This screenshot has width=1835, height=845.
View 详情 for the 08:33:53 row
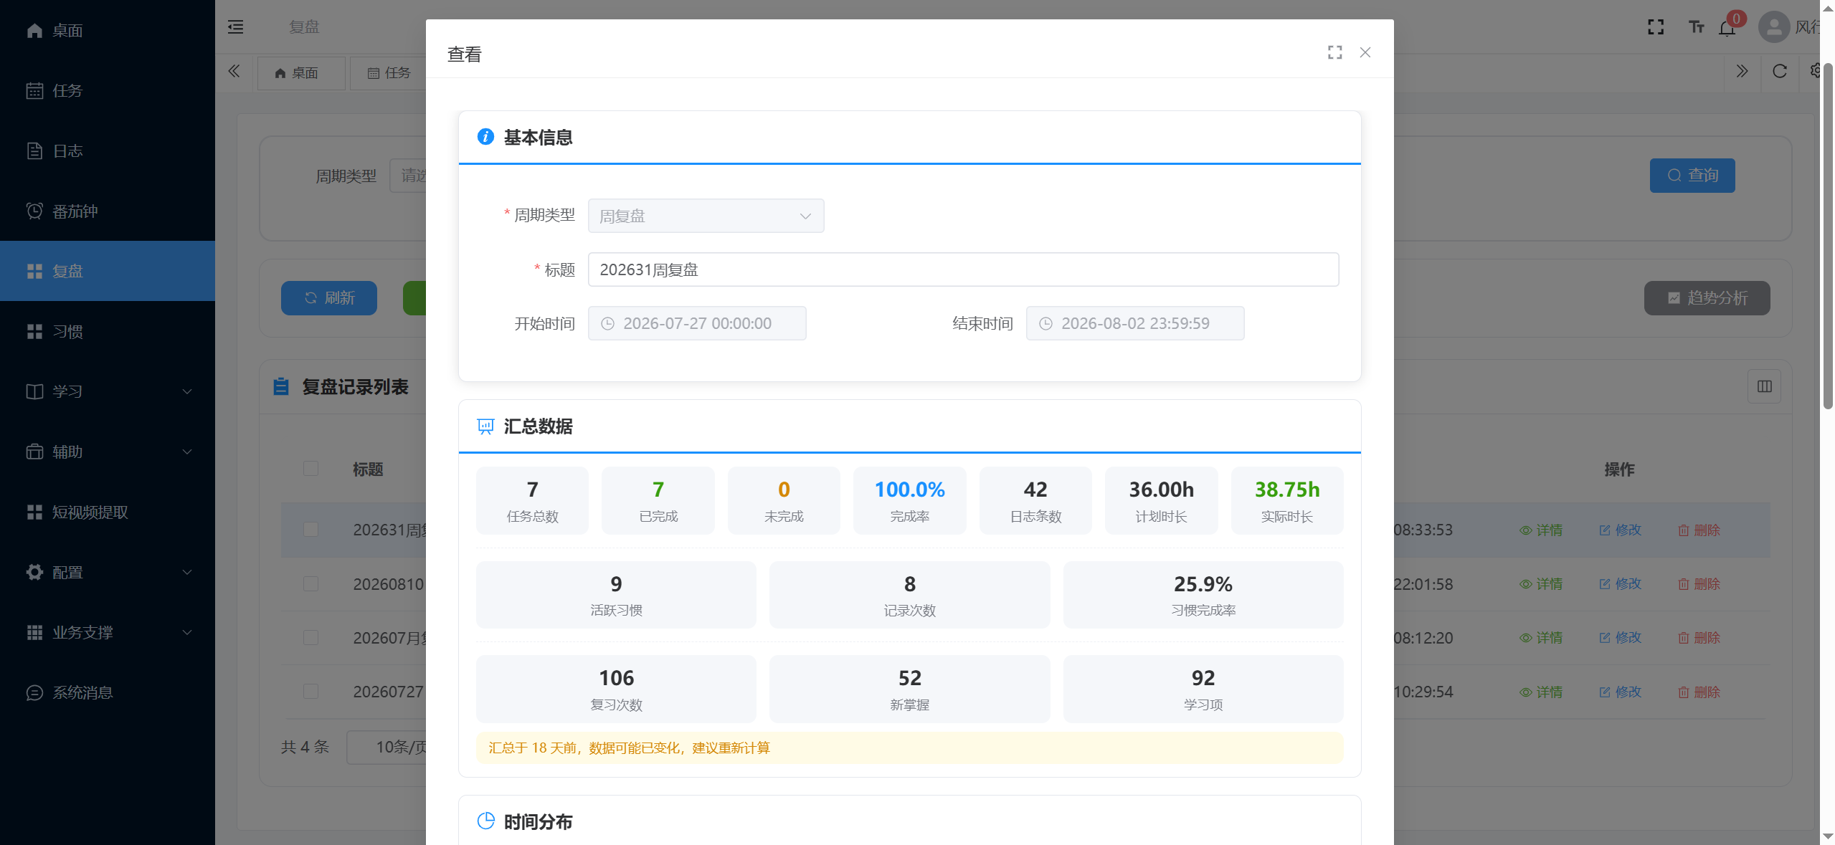(1540, 530)
